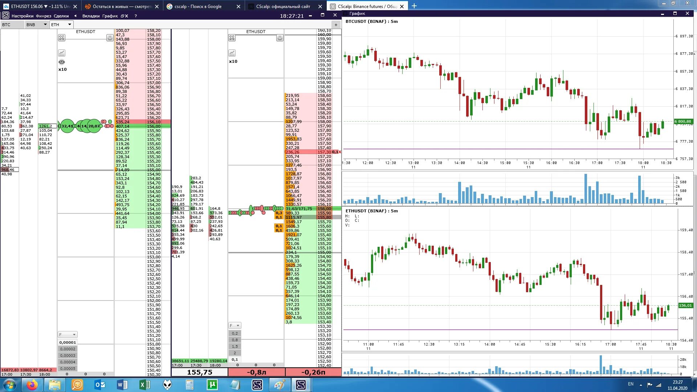This screenshot has height=392, width=697.
Task: Select the 0,2 volume preset
Action: coord(235,334)
